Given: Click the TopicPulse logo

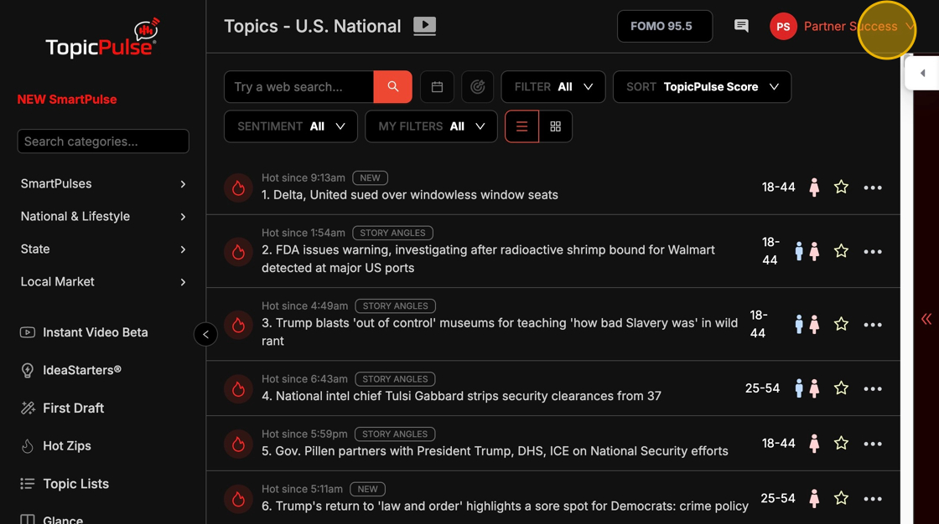Looking at the screenshot, I should [x=103, y=39].
